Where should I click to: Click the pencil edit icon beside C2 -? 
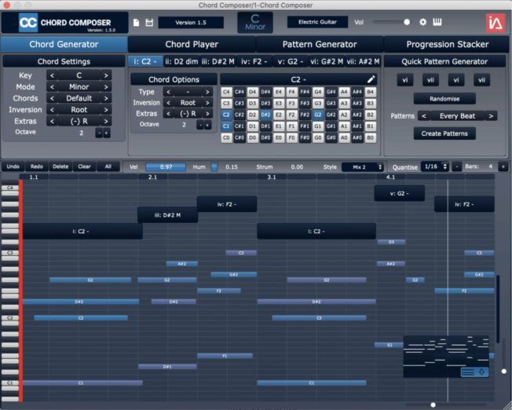coord(371,79)
